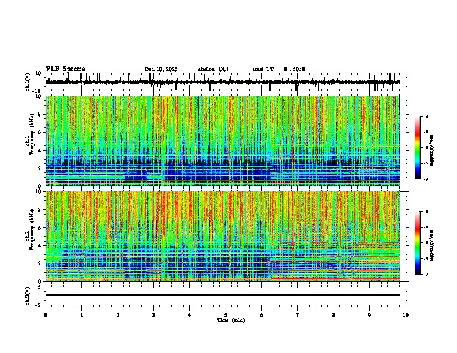Click the "station=OUI" header label
This screenshot has width=457, height=353.
click(x=213, y=69)
